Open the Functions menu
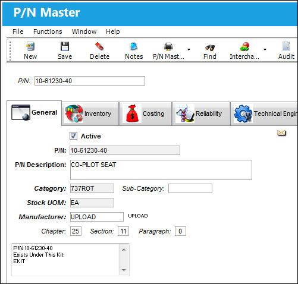298x284 pixels. coord(48,31)
